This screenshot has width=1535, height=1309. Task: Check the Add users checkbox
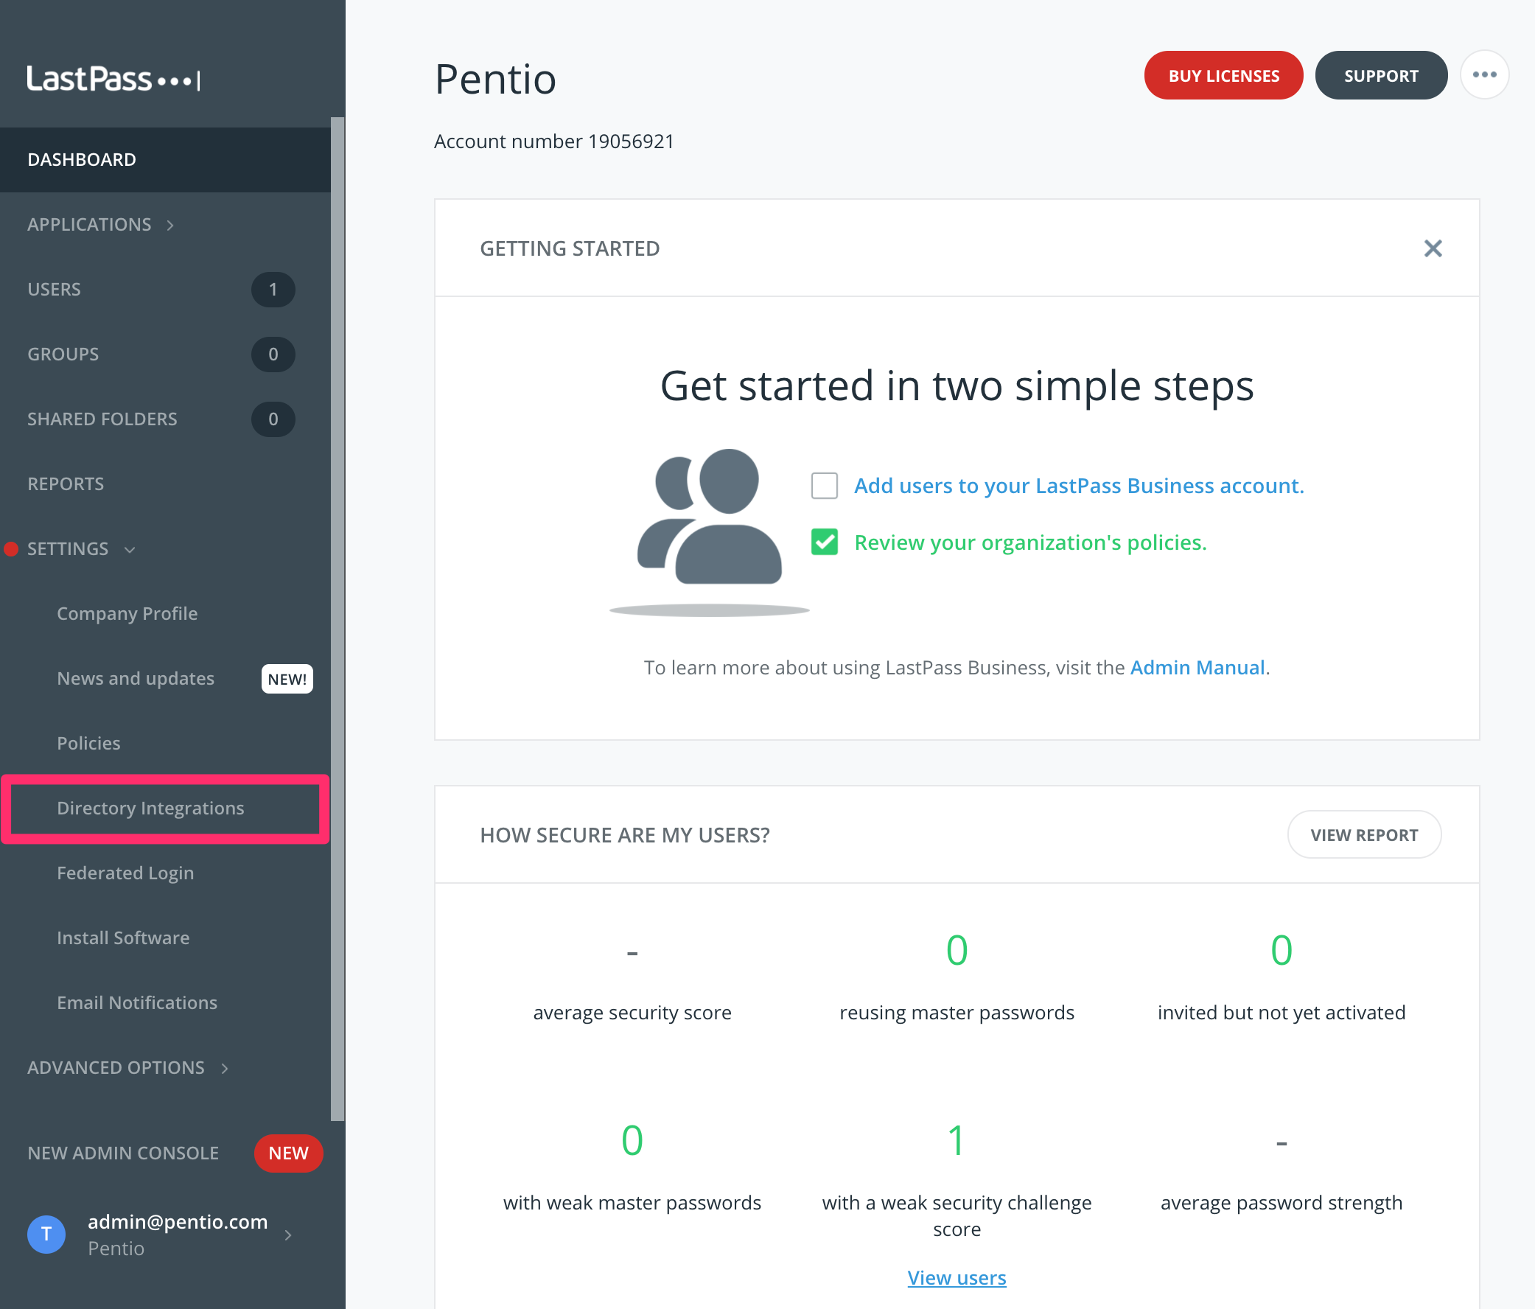click(x=824, y=485)
